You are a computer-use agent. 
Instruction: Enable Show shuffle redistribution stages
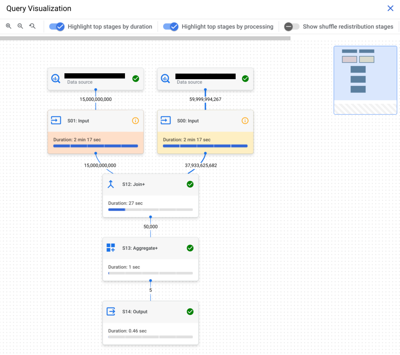(x=291, y=27)
